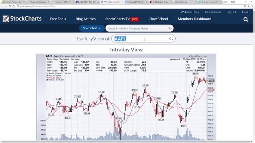Click the -0.19% change value
The width and height of the screenshot is (255, 143).
(201, 62)
